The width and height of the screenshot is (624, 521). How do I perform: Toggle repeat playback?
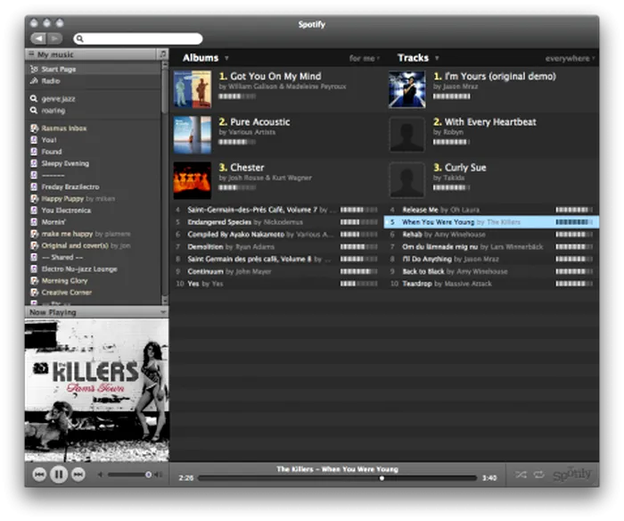(538, 475)
